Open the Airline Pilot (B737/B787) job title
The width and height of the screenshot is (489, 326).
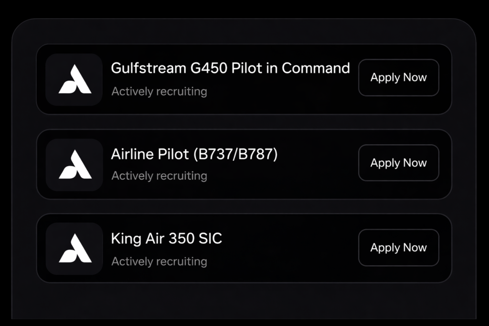[x=194, y=154]
